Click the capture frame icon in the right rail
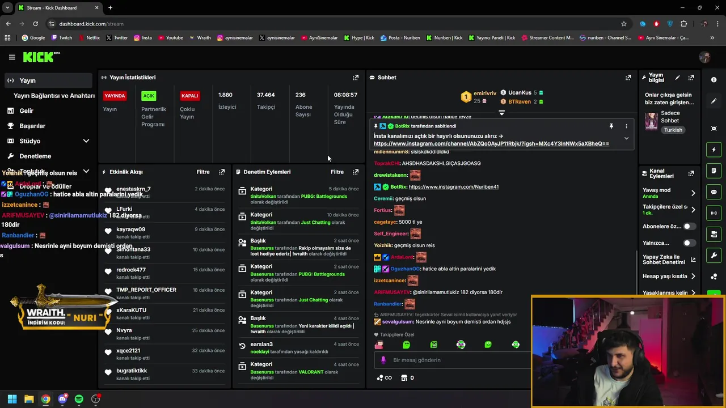The width and height of the screenshot is (726, 408). (714, 129)
